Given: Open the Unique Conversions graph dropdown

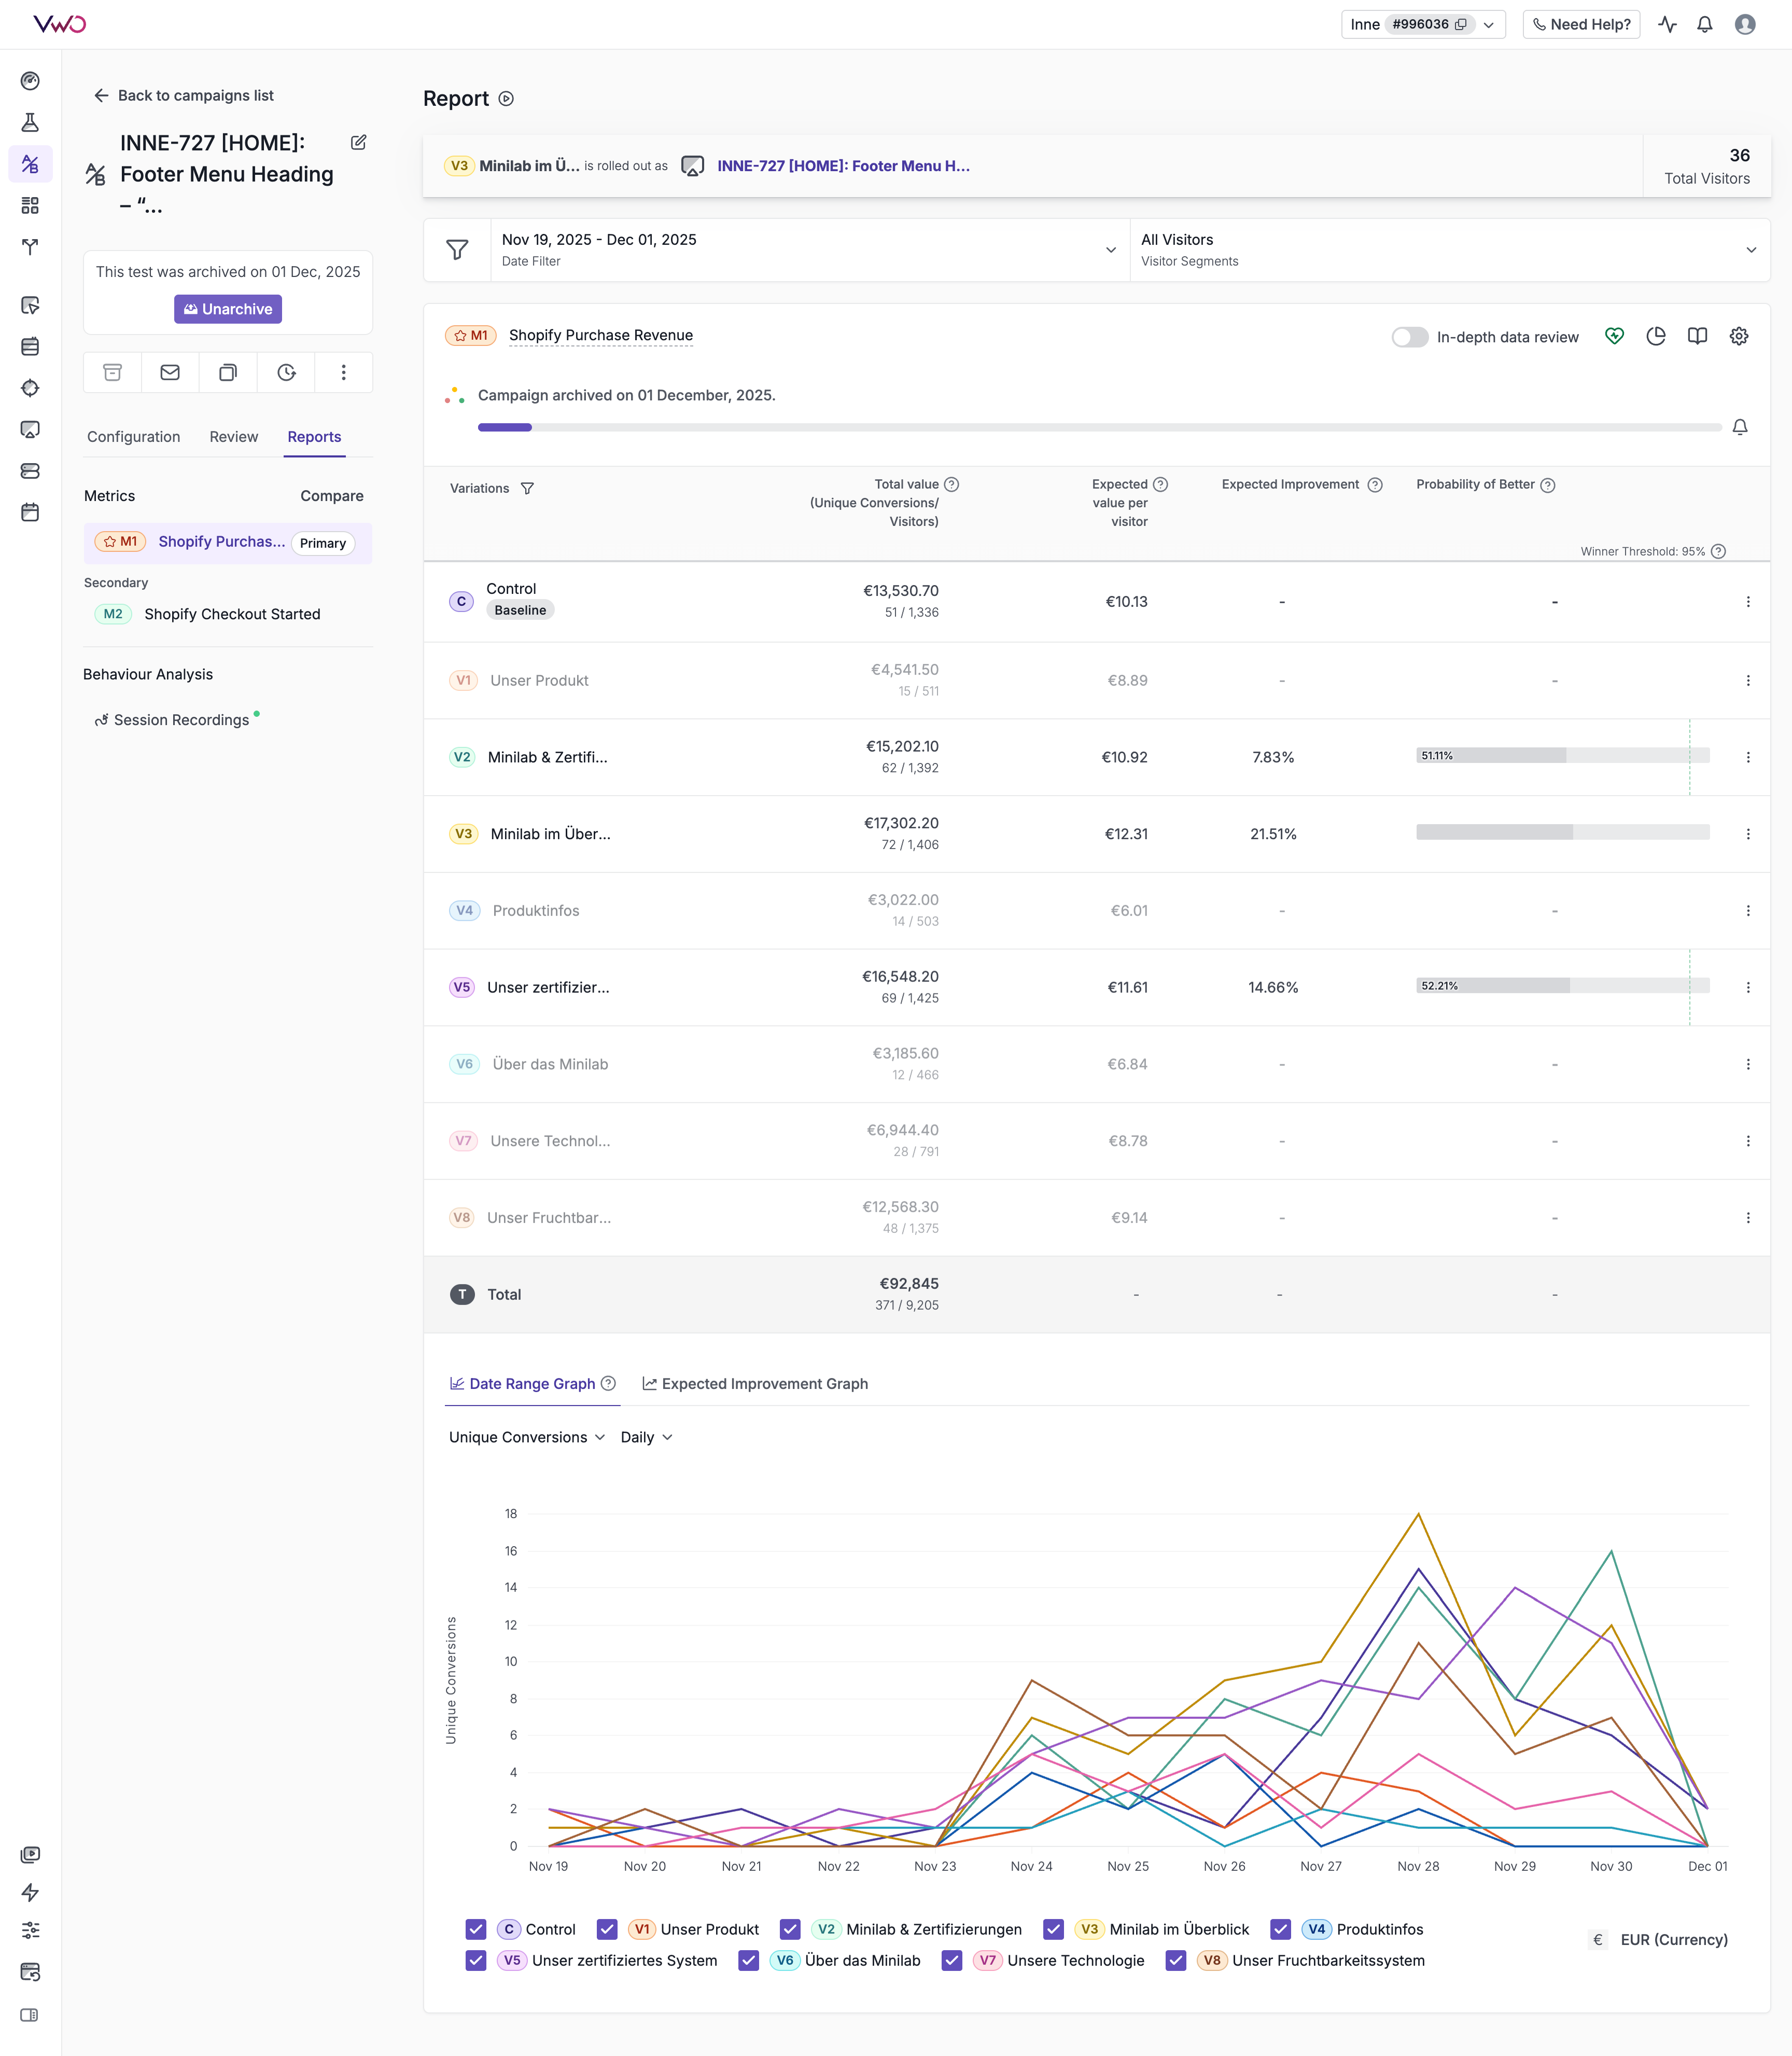Looking at the screenshot, I should (x=526, y=1437).
